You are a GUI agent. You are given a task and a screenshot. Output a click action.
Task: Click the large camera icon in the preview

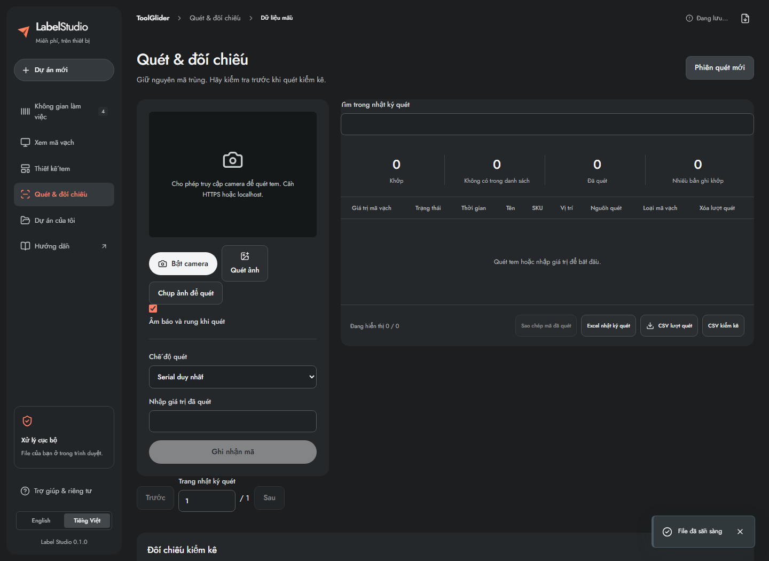click(233, 160)
